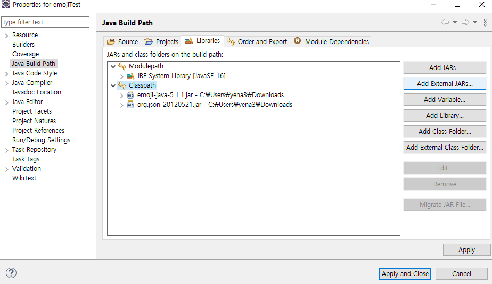Maximize the Properties for emojiTest window

point(457,4)
